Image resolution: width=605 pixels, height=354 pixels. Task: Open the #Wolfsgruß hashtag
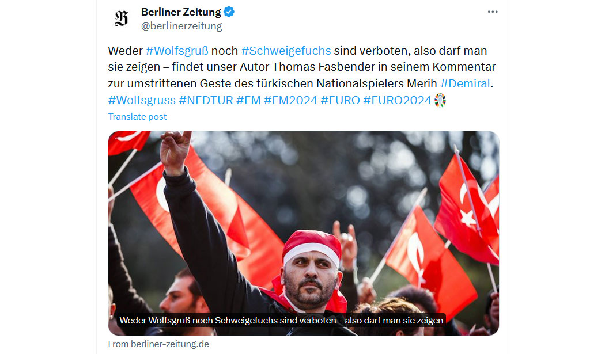[177, 51]
